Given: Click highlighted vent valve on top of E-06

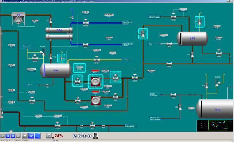Looking at the screenshot, I should (199, 22).
